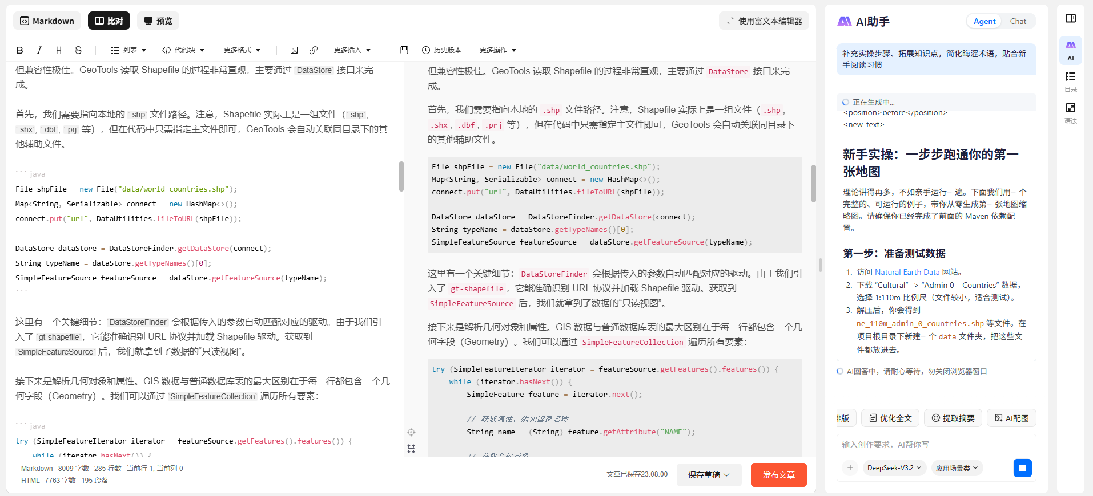Image resolution: width=1093 pixels, height=496 pixels.
Task: Open the 目录 table of contents panel
Action: [x=1071, y=82]
